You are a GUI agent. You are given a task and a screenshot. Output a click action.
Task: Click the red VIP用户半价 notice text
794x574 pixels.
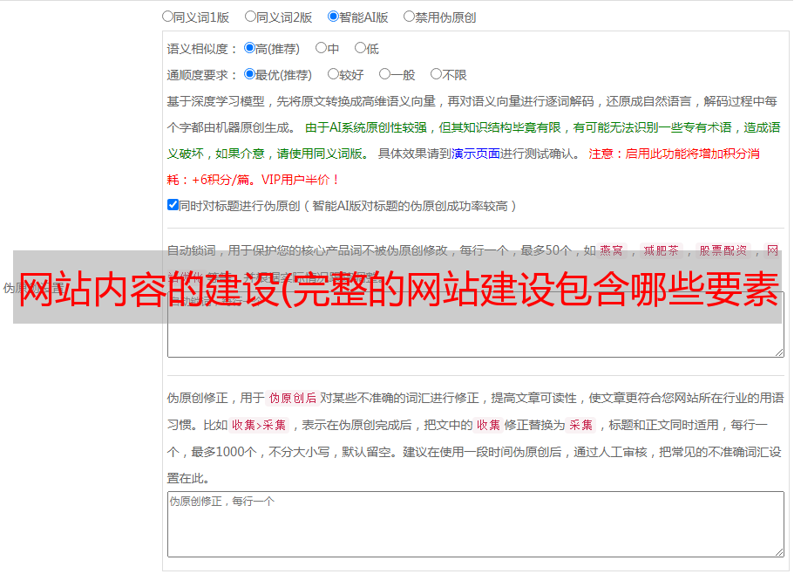click(x=301, y=180)
